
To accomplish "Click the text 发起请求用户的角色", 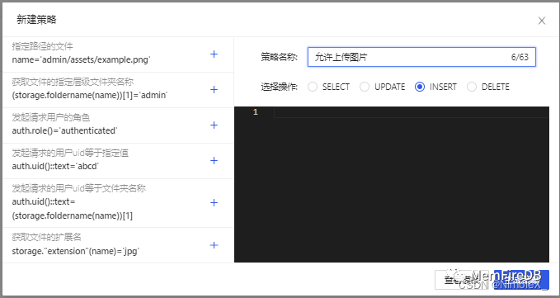I will tap(50, 117).
